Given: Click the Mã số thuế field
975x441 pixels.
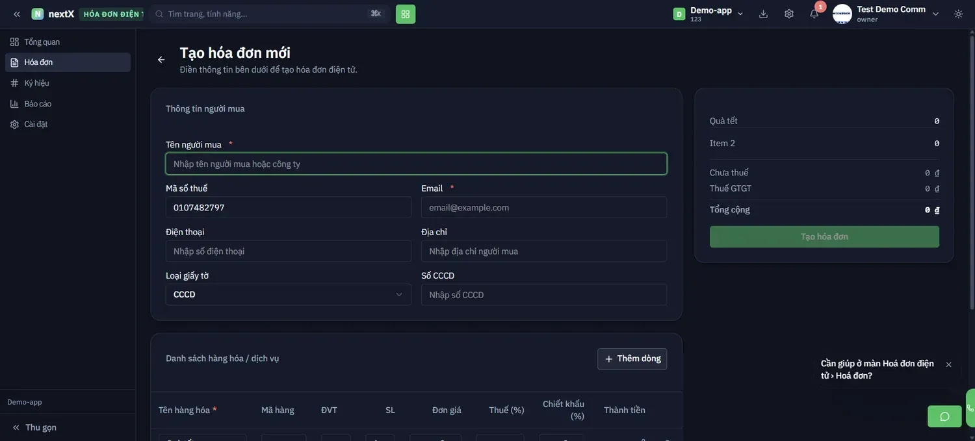Looking at the screenshot, I should [x=289, y=207].
